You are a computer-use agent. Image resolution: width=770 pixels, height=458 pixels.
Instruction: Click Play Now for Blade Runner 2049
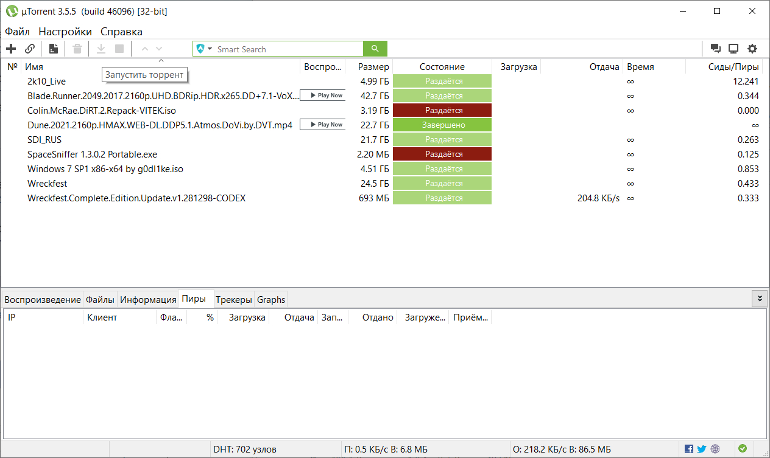(x=323, y=95)
